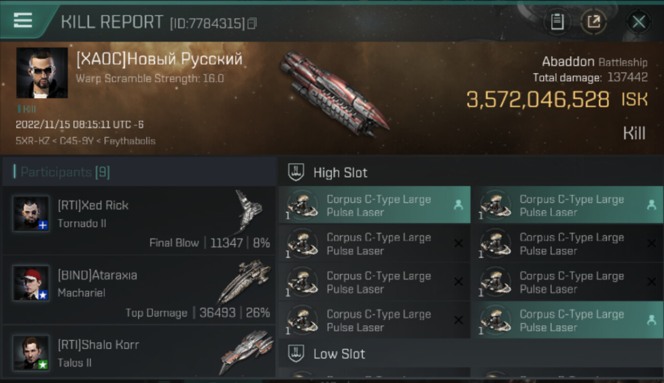Click the Abaddon ship image
Screen dimensions: 664x383
click(335, 93)
